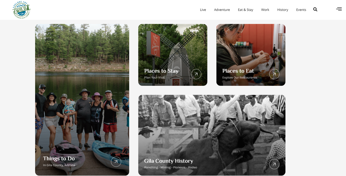Click the lake family photo thumbnail
The width and height of the screenshot is (346, 176).
82,100
